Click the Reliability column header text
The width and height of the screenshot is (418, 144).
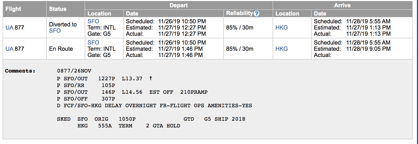click(x=239, y=13)
